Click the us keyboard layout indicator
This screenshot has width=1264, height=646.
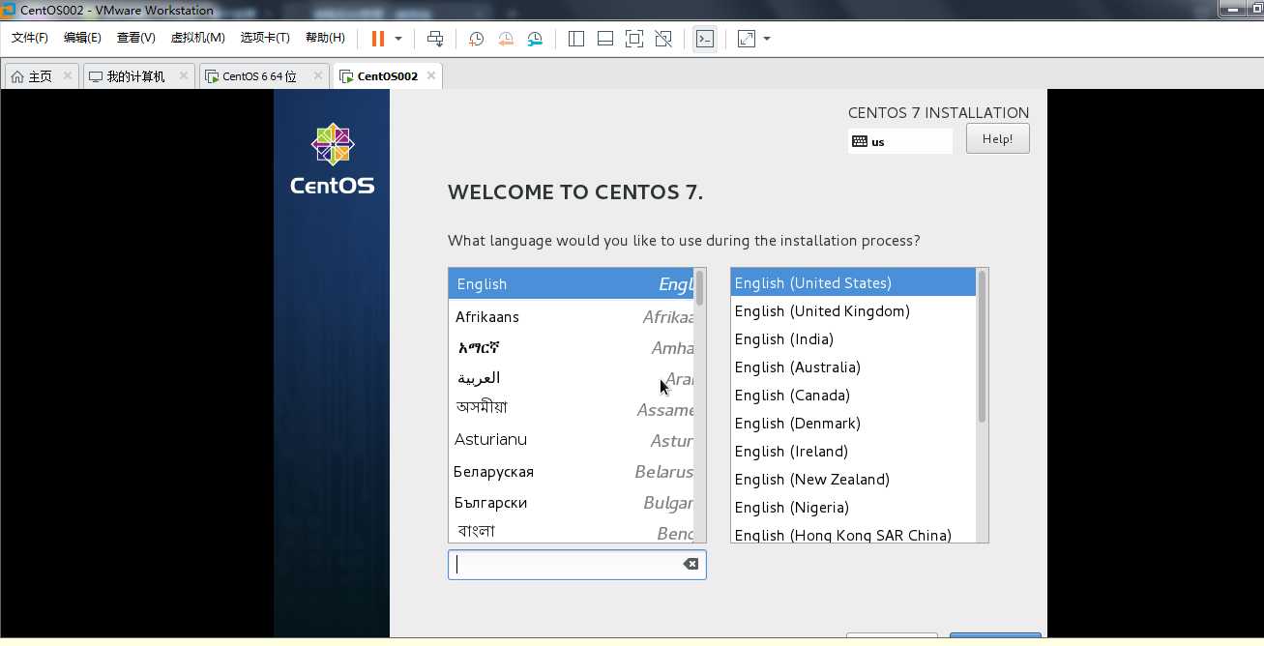(899, 141)
